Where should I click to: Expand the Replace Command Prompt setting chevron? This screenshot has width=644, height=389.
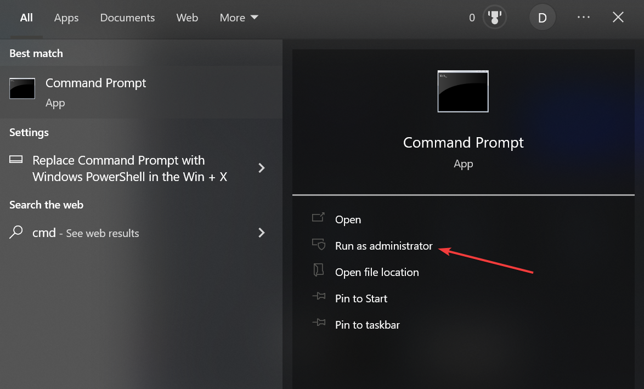262,168
